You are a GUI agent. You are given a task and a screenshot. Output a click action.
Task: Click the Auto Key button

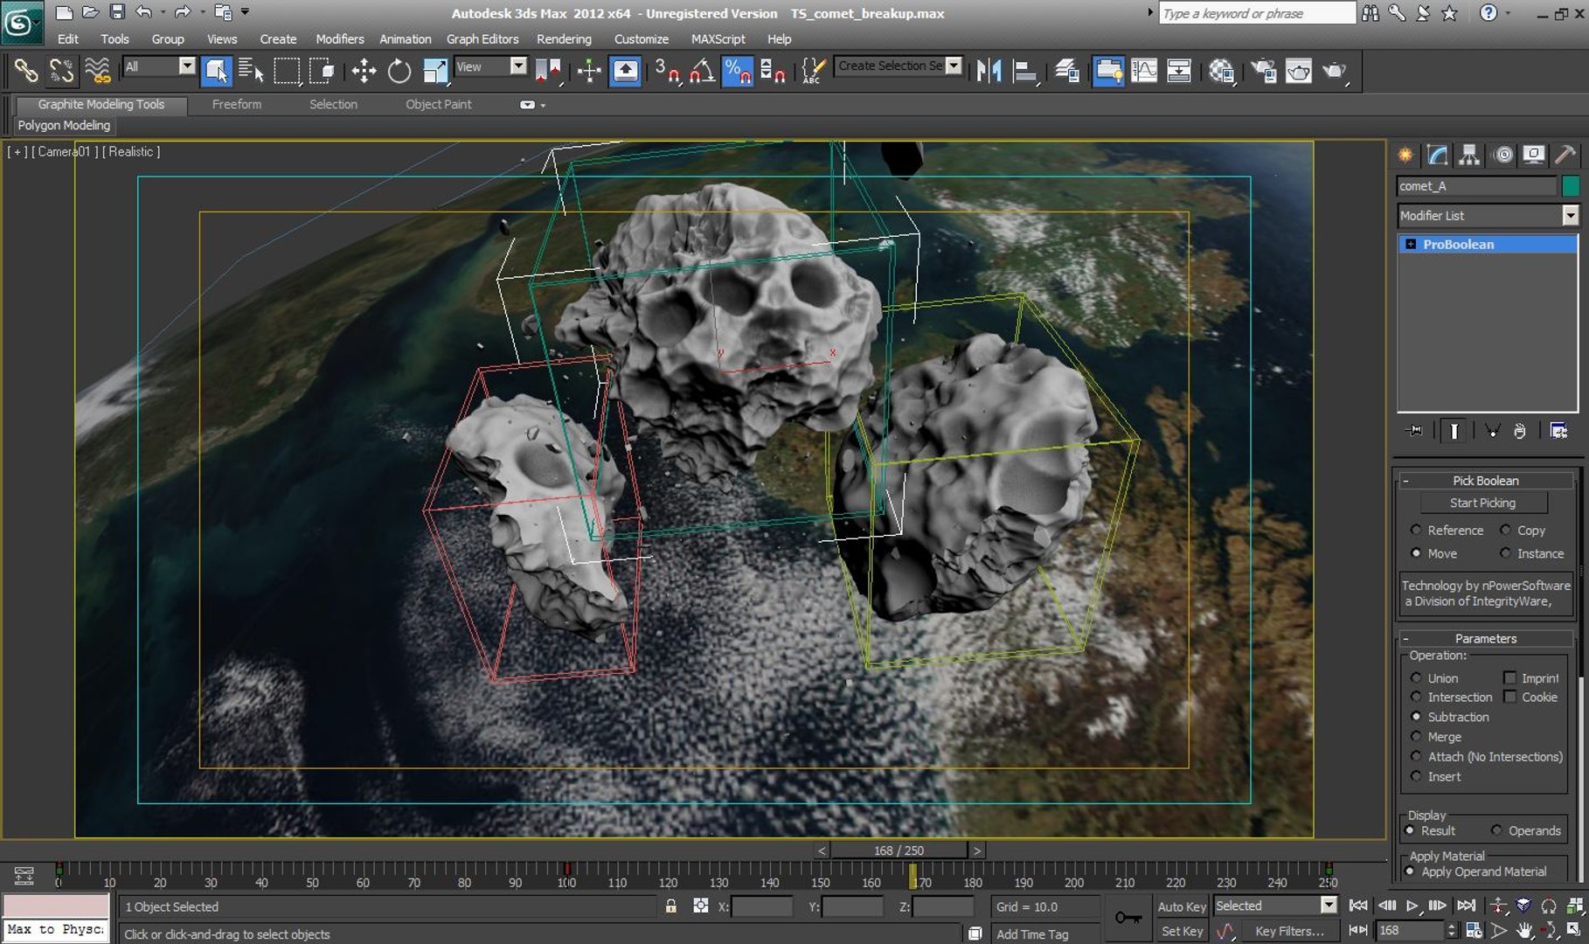coord(1181,906)
